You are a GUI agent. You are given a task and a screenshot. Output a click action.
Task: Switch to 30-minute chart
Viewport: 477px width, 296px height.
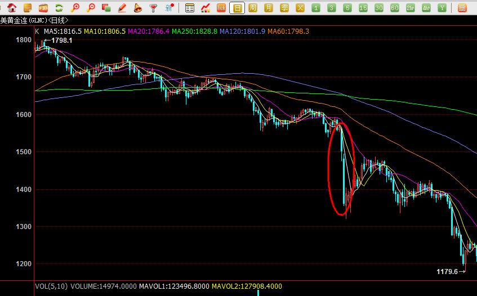pos(379,8)
